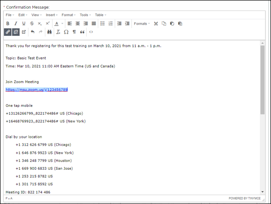Viewport: 271px width, 204px height.
Task: Click the 'Thank you for registering' sentence
Action: [x=83, y=46]
